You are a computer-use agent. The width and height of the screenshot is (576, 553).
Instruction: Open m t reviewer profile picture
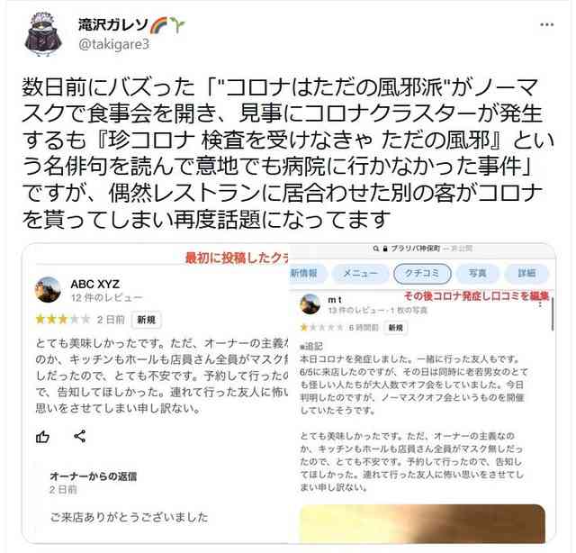310,304
